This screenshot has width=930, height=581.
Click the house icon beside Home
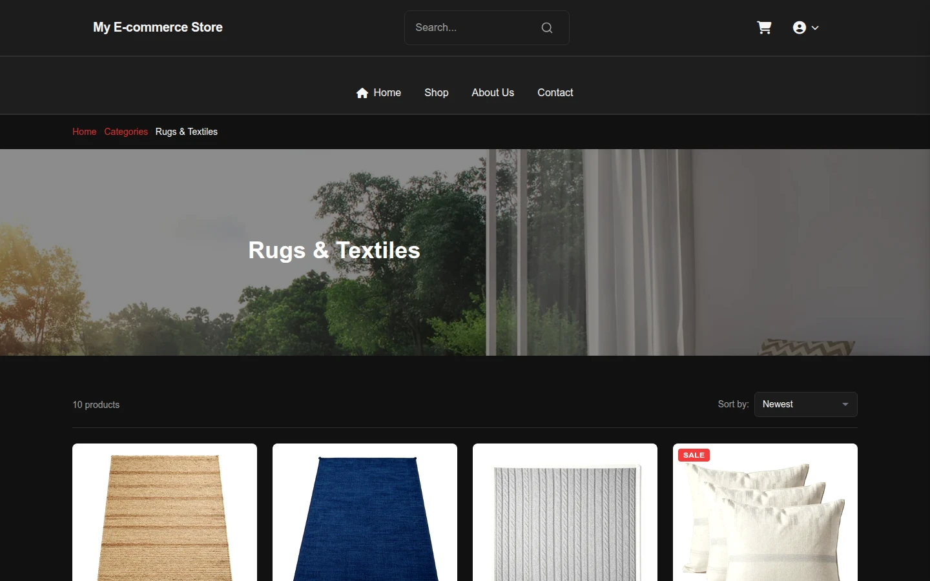[x=362, y=93]
